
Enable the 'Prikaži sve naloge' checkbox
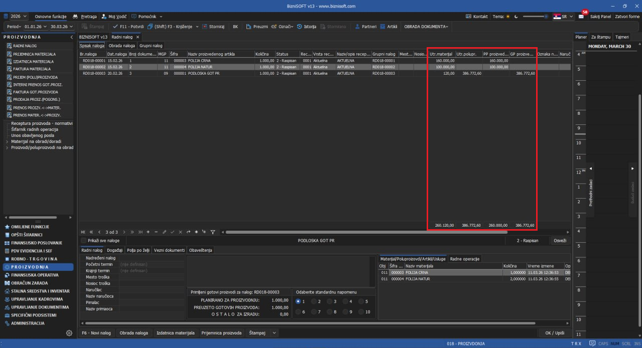click(84, 241)
